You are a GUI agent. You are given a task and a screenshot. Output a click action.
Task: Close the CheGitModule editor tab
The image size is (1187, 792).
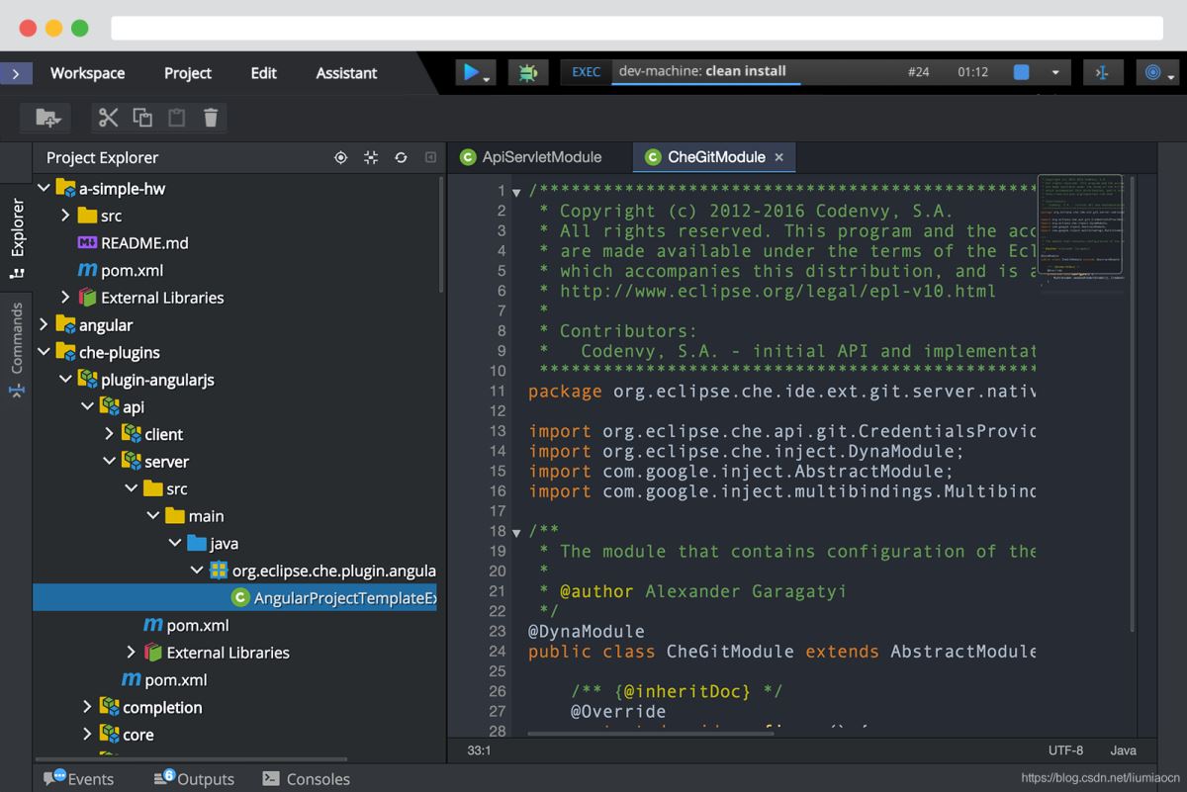coord(778,157)
